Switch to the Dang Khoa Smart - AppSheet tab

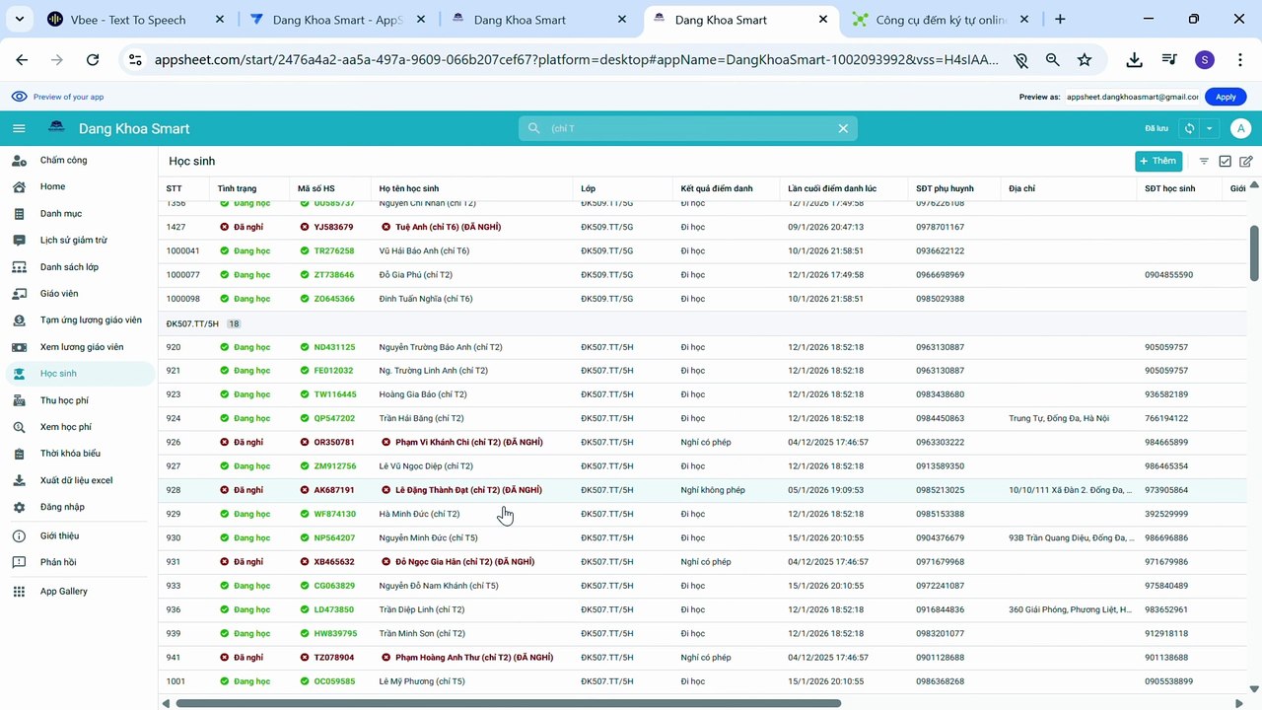335,20
